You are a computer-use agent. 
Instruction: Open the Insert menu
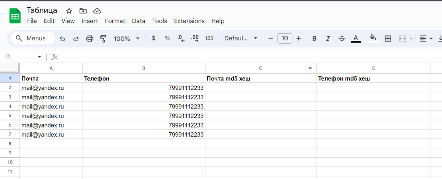(90, 21)
